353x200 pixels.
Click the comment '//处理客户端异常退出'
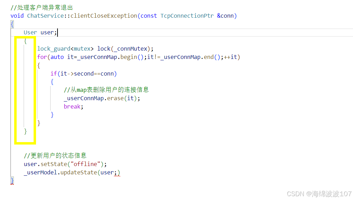coord(42,8)
